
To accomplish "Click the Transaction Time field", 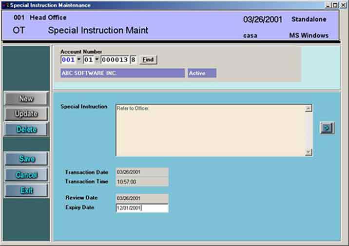I will pos(142,182).
